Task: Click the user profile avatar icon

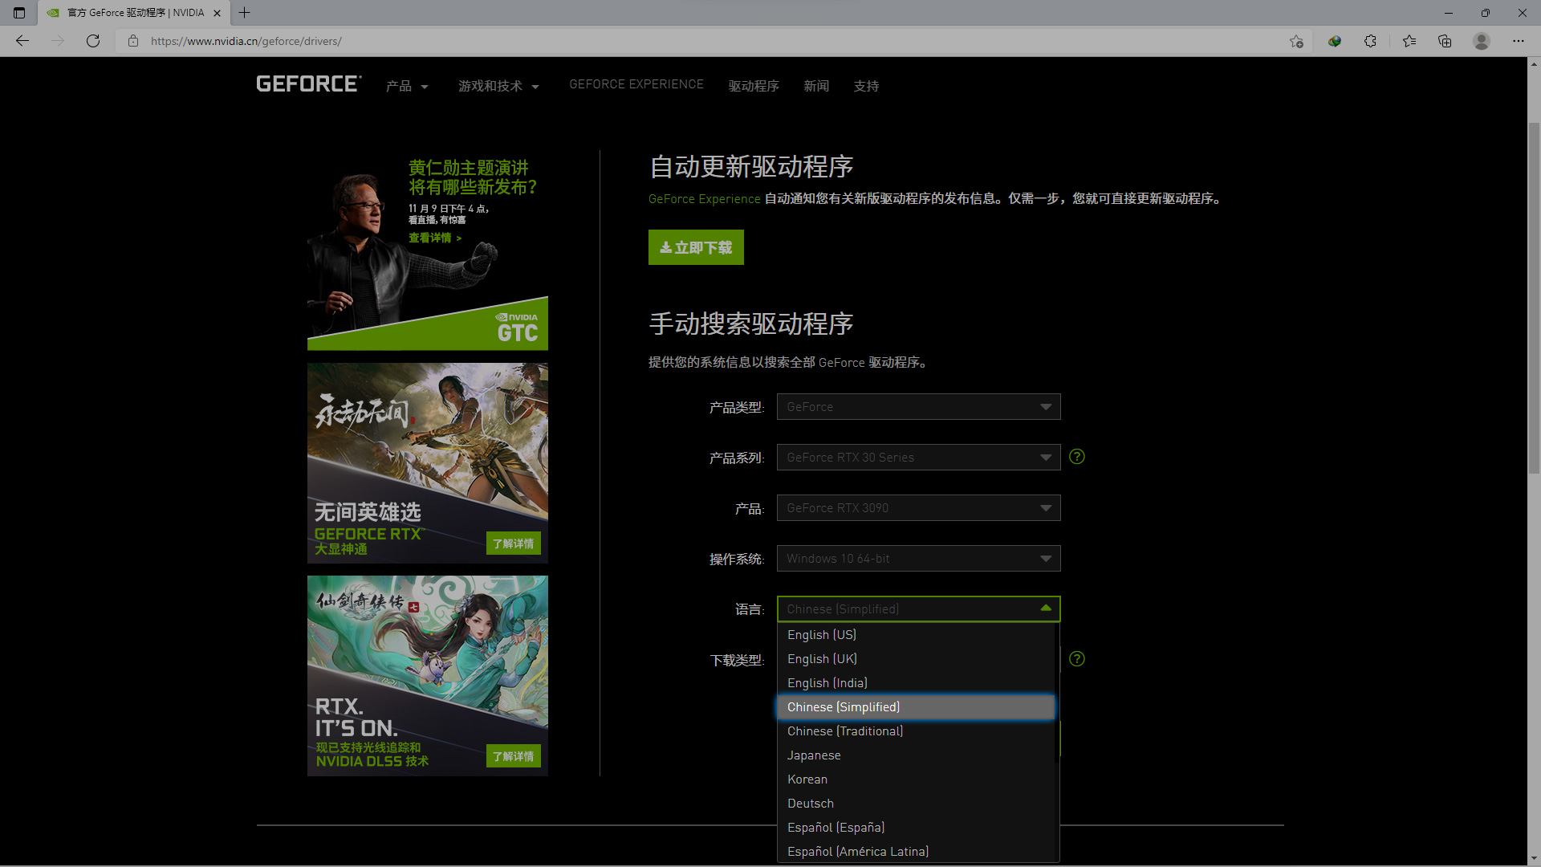Action: tap(1482, 41)
